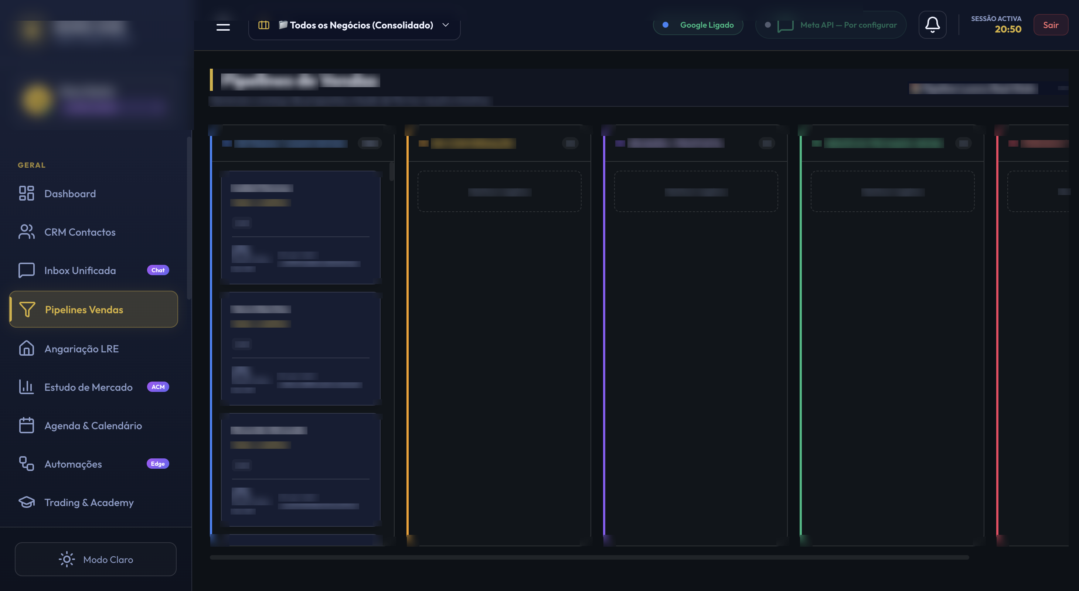Open the hamburger menu in the top bar
This screenshot has height=591, width=1079.
(223, 27)
